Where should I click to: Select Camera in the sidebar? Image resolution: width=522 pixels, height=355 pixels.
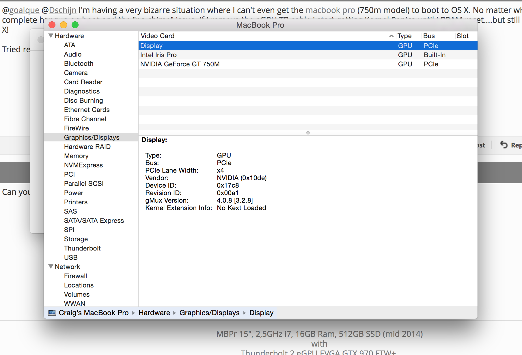pyautogui.click(x=76, y=73)
